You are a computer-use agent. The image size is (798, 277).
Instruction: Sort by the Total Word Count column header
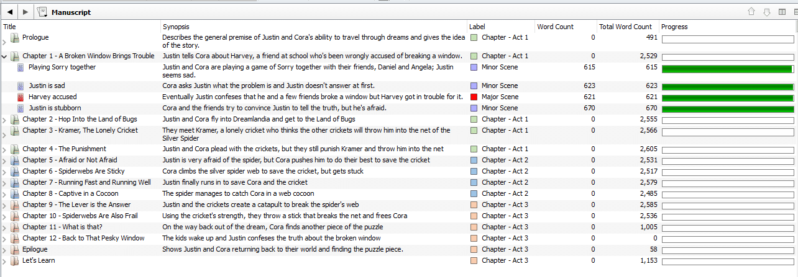point(628,27)
